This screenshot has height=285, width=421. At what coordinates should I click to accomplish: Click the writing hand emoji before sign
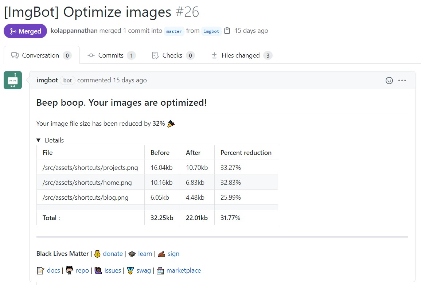[x=161, y=254]
